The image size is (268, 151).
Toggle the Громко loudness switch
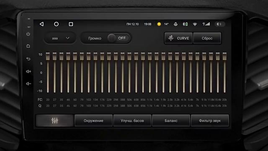tap(119, 38)
